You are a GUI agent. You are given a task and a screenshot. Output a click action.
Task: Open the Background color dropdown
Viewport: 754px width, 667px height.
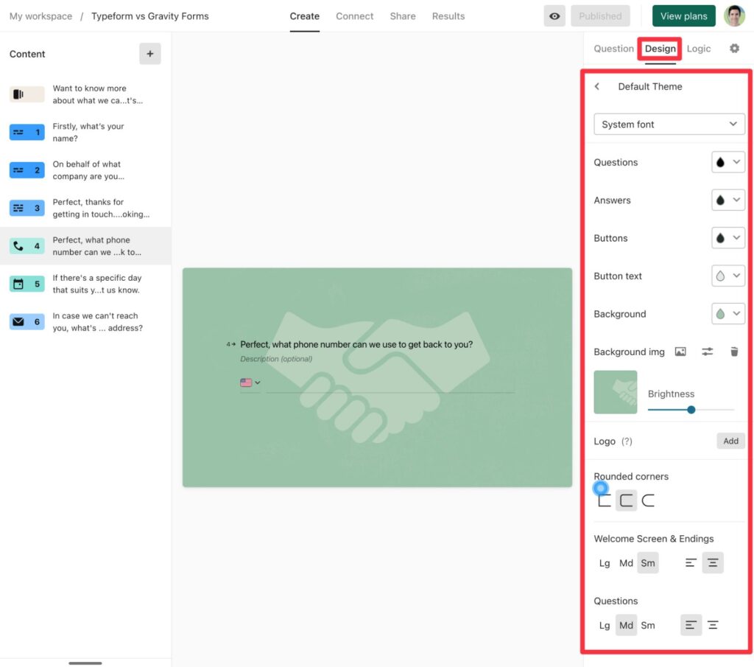728,313
